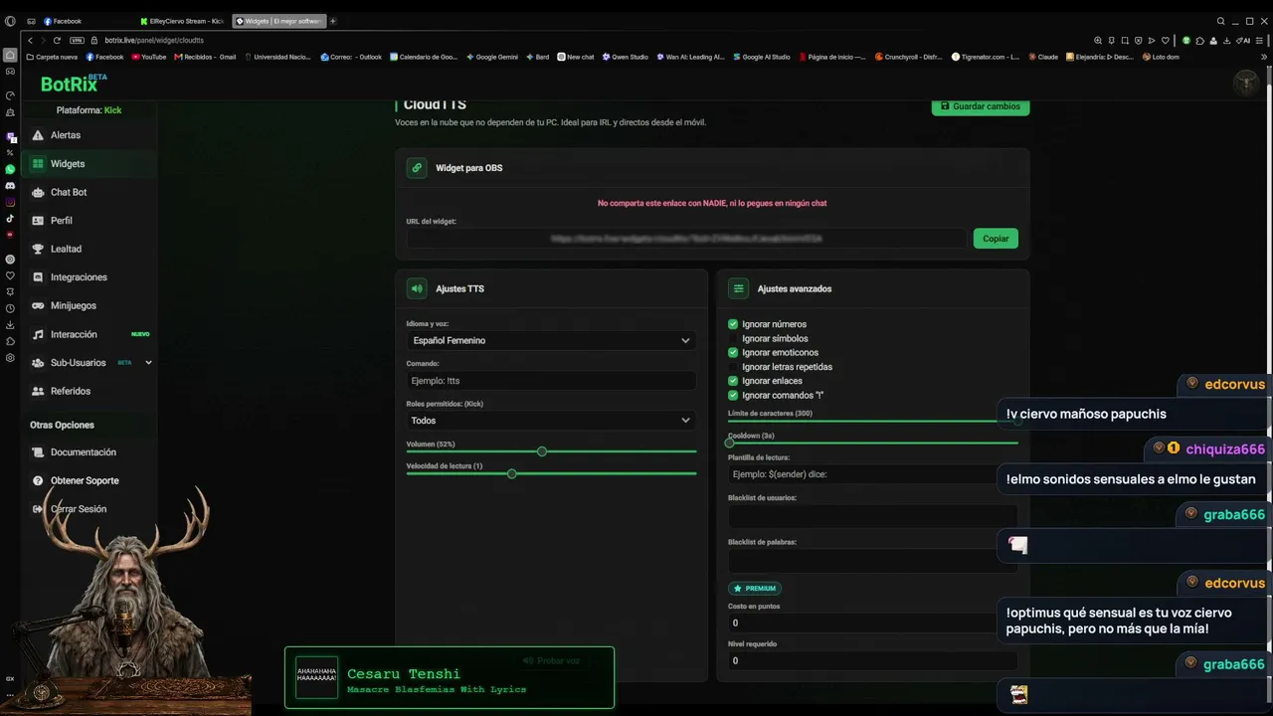Open the user profile icon in browser toolbar
Image resolution: width=1273 pixels, height=716 pixels.
click(1214, 40)
